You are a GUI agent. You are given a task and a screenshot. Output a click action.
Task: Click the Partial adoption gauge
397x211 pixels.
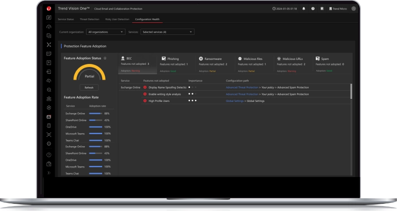[x=89, y=72]
